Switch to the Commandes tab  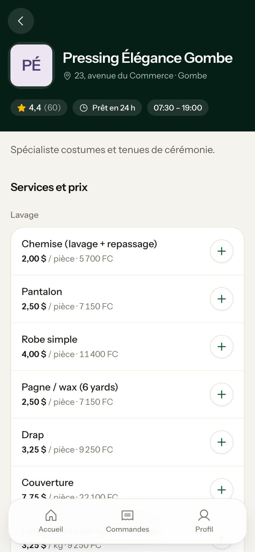[127, 521]
